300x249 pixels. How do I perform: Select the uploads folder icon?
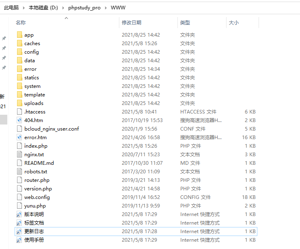(19, 103)
